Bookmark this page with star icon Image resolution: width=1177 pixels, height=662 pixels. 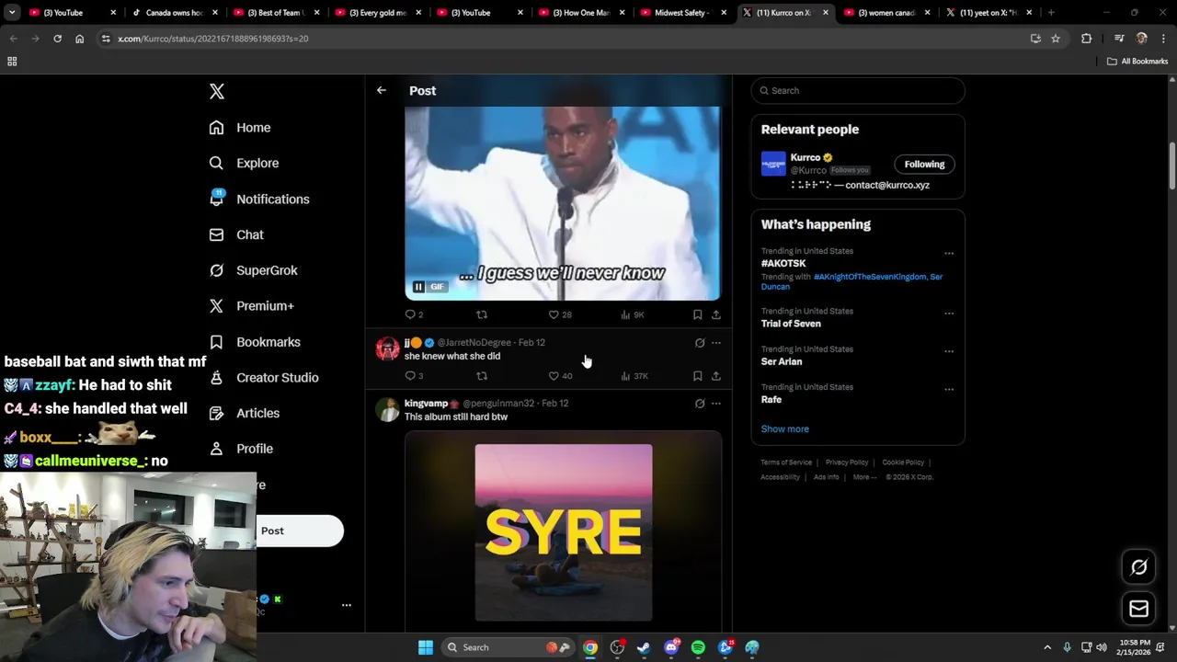coord(1056,39)
